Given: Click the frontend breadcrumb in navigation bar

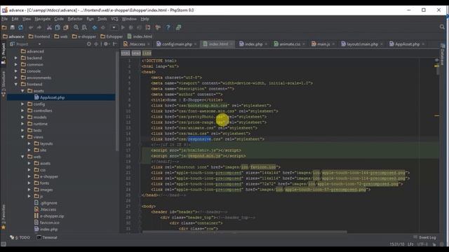Looking at the screenshot, I should pos(39,36).
